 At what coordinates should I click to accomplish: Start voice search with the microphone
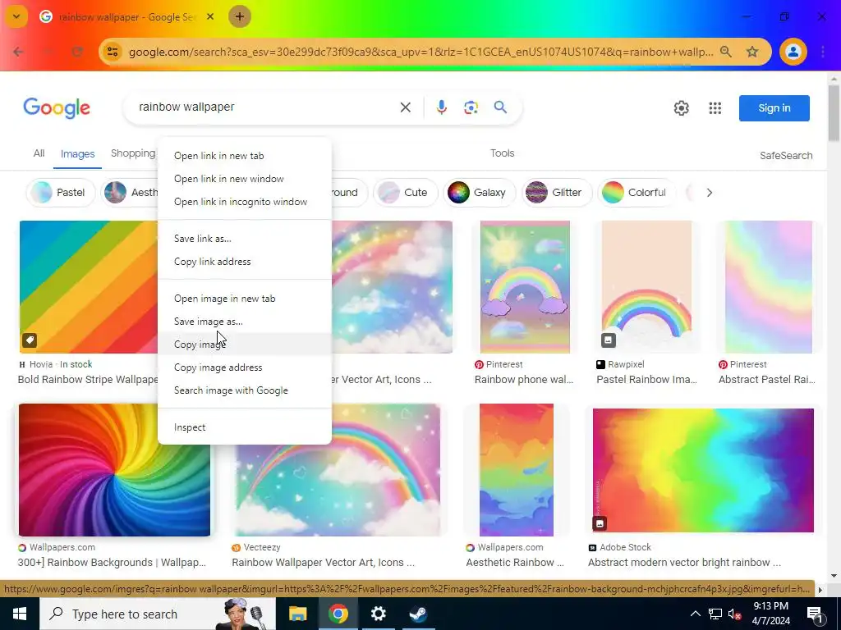click(441, 107)
